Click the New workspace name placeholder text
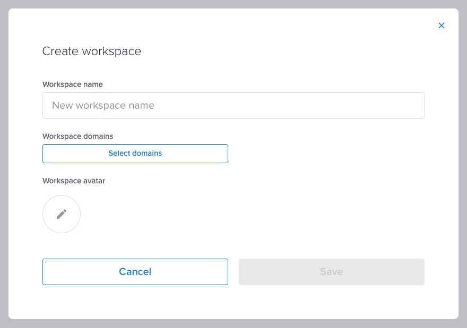The height and width of the screenshot is (328, 467). [103, 105]
